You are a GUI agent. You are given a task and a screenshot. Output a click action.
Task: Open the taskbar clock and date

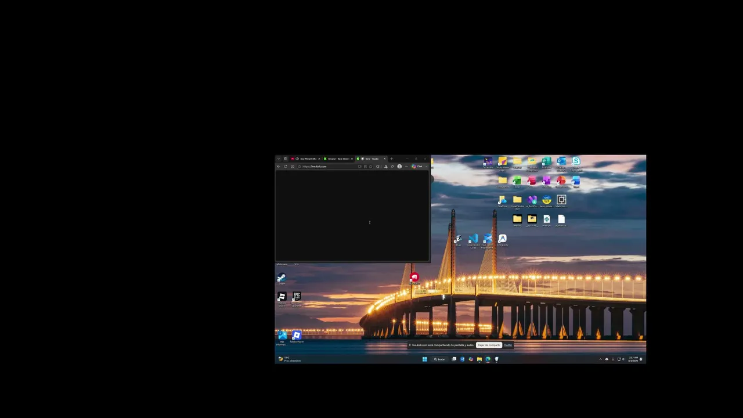633,359
